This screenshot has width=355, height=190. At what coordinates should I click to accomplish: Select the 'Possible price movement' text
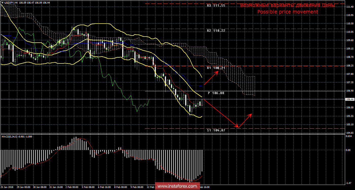[287, 12]
